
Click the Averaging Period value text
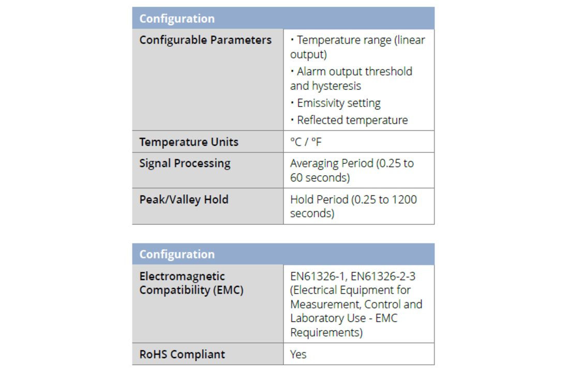pyautogui.click(x=352, y=171)
